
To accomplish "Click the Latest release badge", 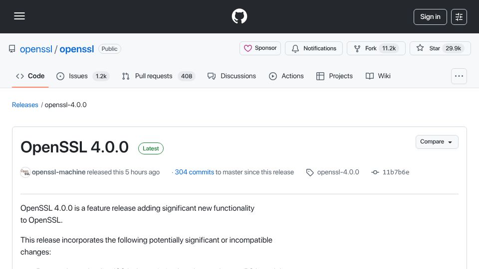I will [x=151, y=148].
